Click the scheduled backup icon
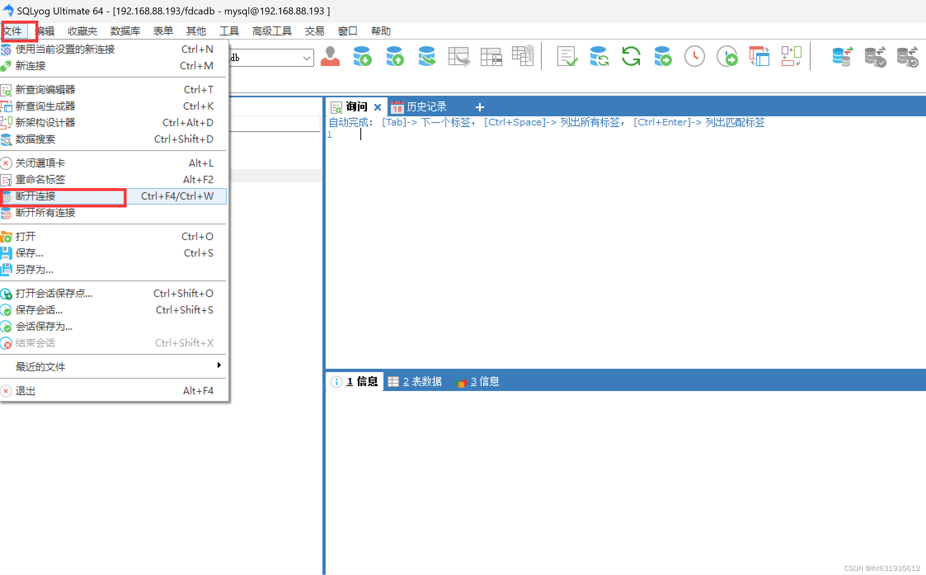The height and width of the screenshot is (575, 926). pyautogui.click(x=727, y=57)
